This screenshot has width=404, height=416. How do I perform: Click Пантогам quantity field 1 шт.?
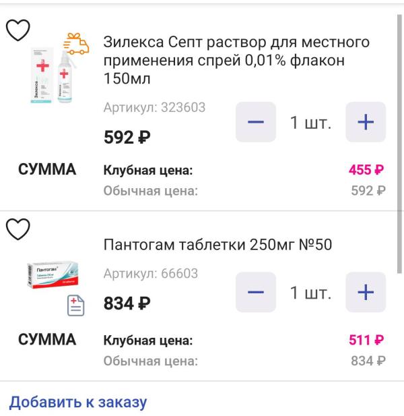310,293
